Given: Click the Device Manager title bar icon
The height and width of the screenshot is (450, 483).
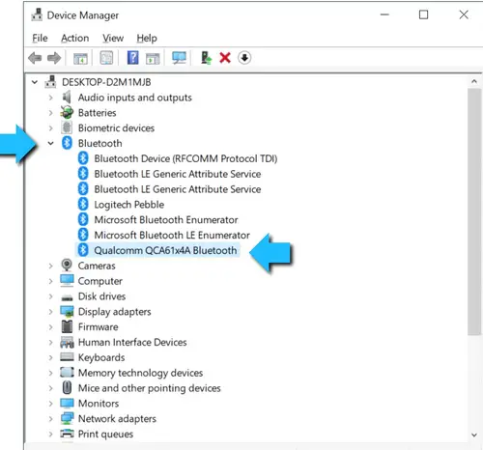Looking at the screenshot, I should tap(37, 14).
